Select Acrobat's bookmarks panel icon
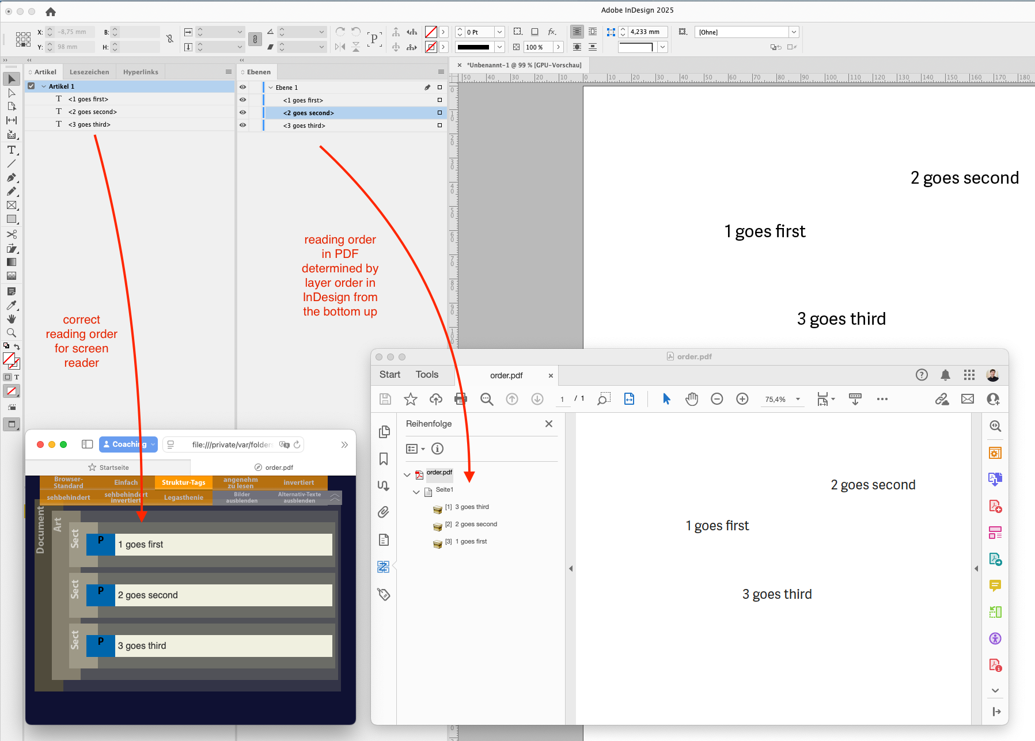The width and height of the screenshot is (1035, 741). [x=384, y=459]
